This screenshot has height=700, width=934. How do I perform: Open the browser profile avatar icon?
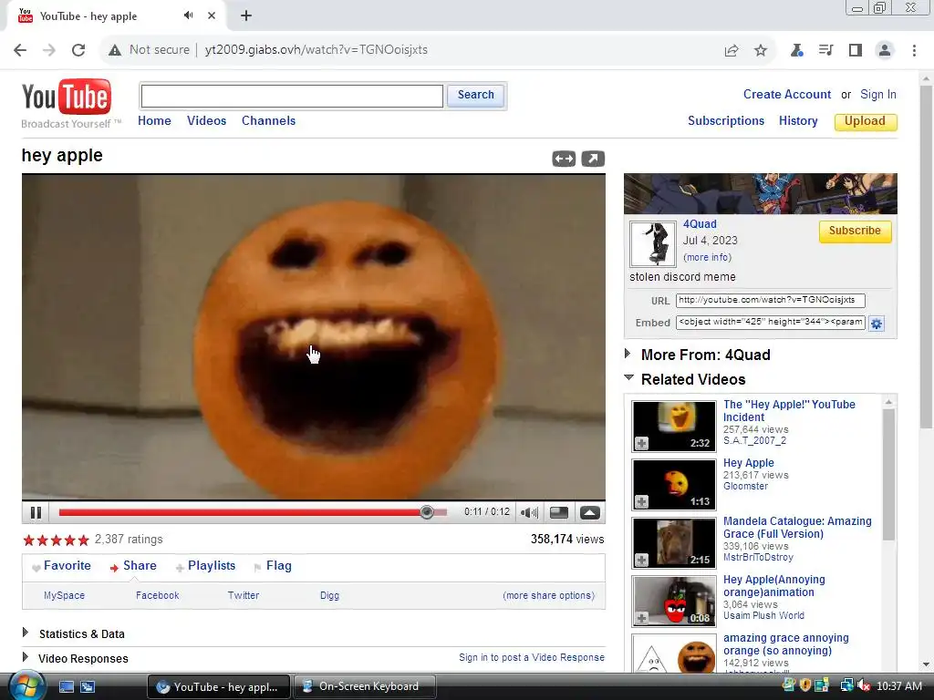click(885, 51)
